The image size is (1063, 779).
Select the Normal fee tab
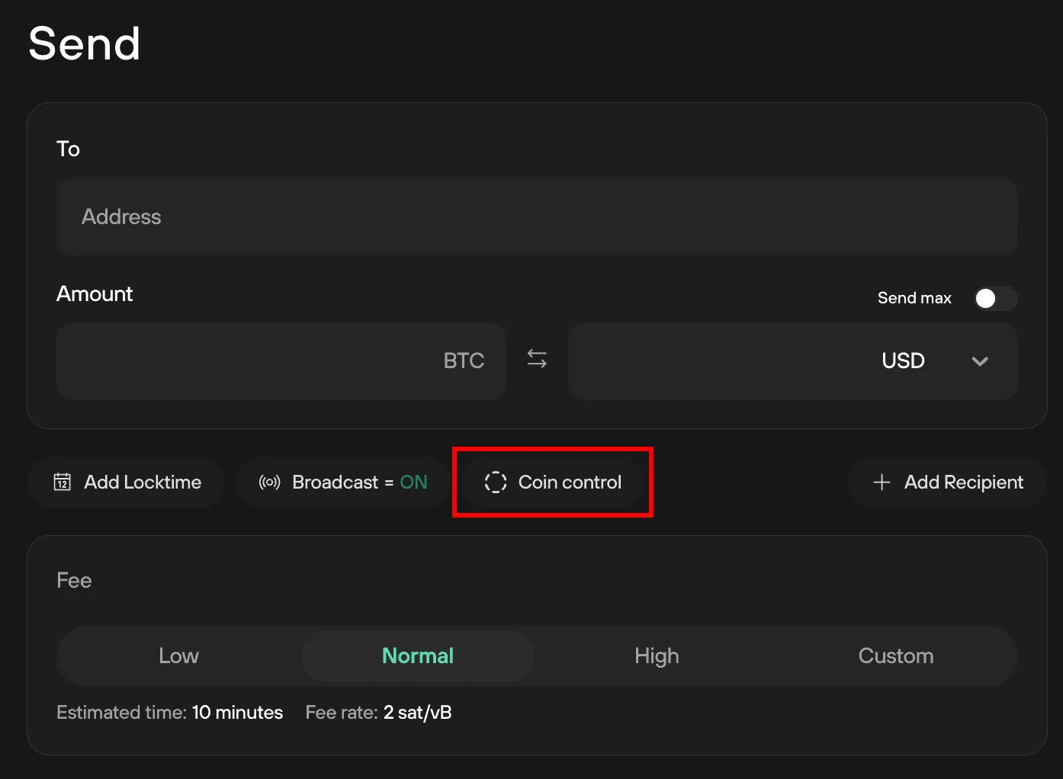click(417, 656)
